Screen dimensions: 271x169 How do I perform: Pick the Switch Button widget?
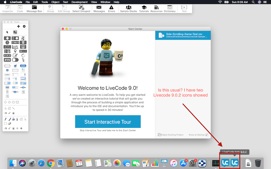15,60
